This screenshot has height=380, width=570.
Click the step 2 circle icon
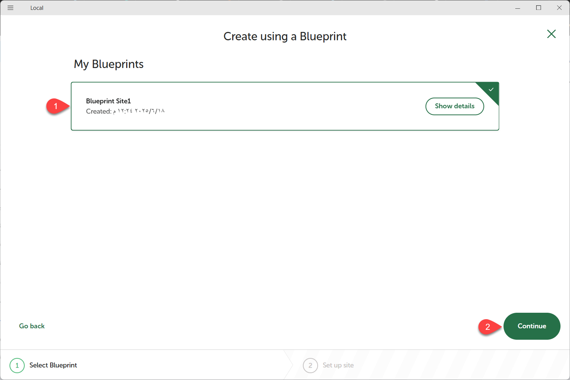click(x=310, y=365)
